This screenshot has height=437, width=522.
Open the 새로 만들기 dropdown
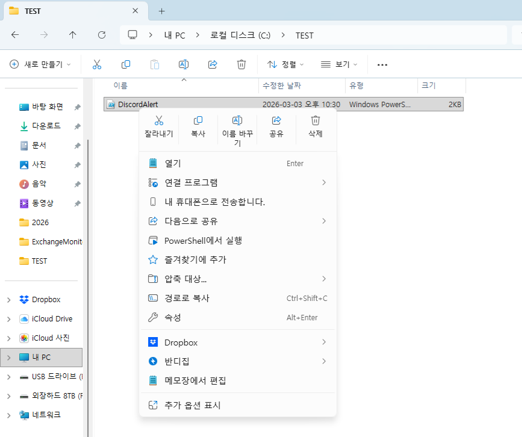(41, 64)
